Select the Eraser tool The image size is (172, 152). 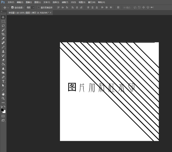[x=3, y=60]
